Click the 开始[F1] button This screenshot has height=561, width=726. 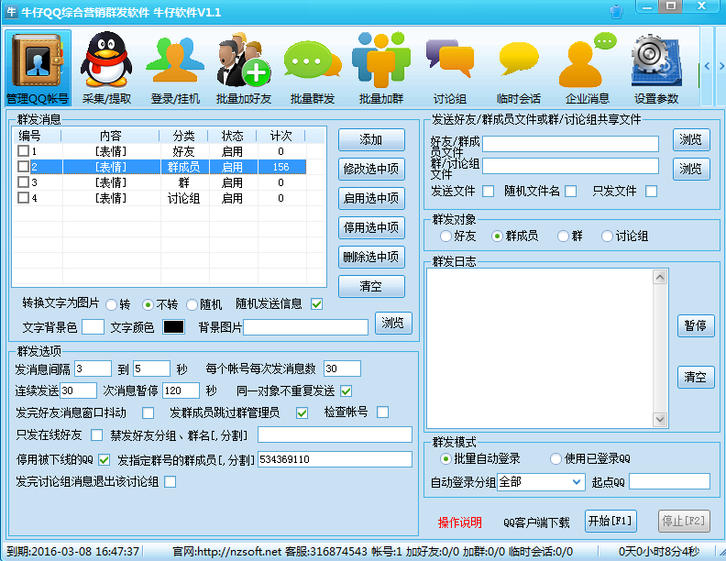pyautogui.click(x=610, y=522)
